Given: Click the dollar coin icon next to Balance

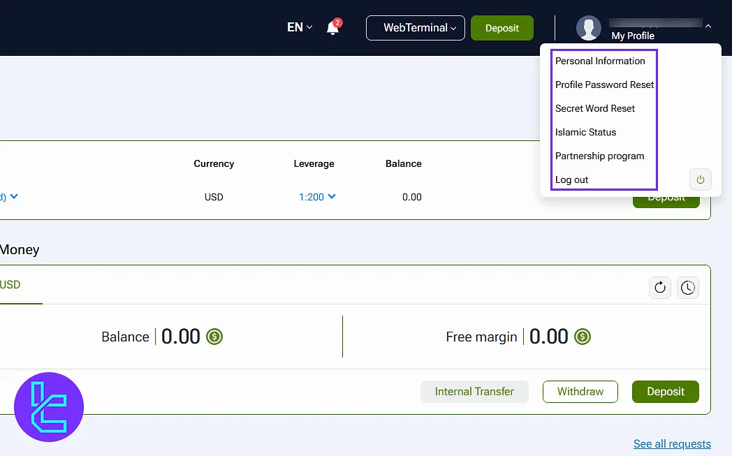Looking at the screenshot, I should pyautogui.click(x=214, y=337).
